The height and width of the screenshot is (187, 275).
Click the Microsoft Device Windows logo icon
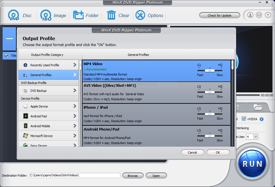(26, 136)
